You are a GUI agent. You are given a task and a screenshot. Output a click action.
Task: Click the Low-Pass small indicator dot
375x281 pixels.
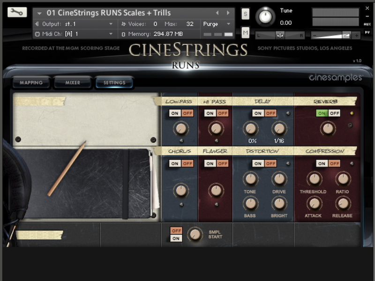coord(181,141)
